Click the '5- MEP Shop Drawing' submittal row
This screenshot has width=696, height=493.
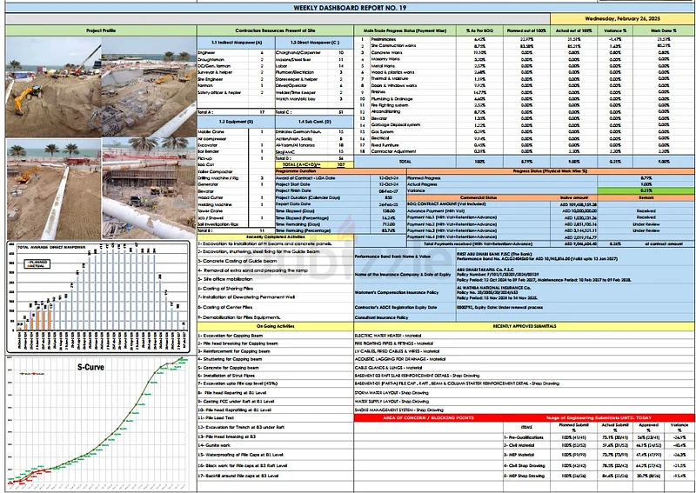point(599,476)
